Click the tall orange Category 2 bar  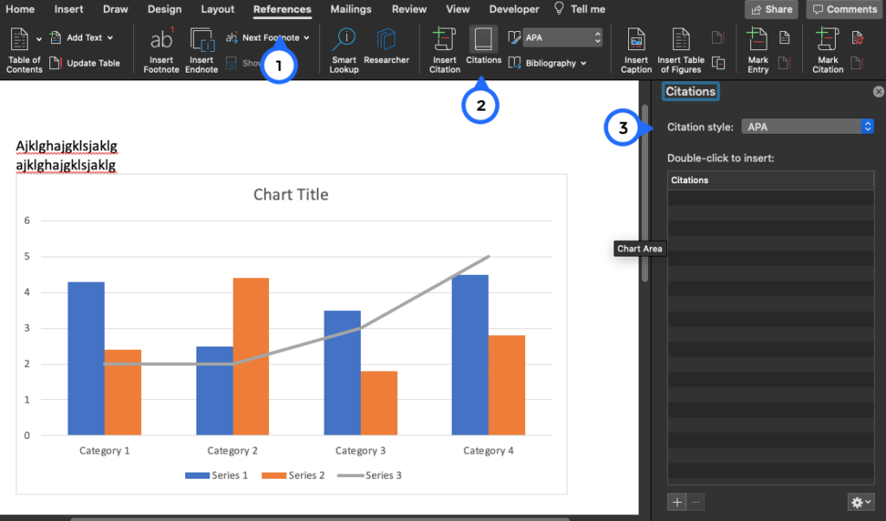pyautogui.click(x=251, y=357)
